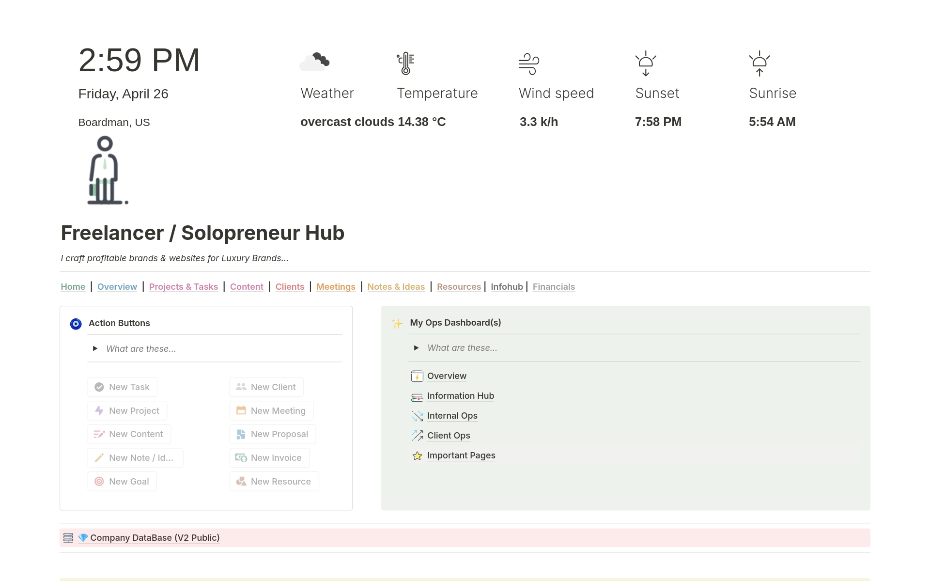
Task: Click the Information Hub page icon
Action: pos(417,397)
